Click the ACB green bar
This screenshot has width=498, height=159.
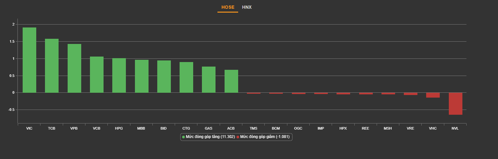pos(231,81)
